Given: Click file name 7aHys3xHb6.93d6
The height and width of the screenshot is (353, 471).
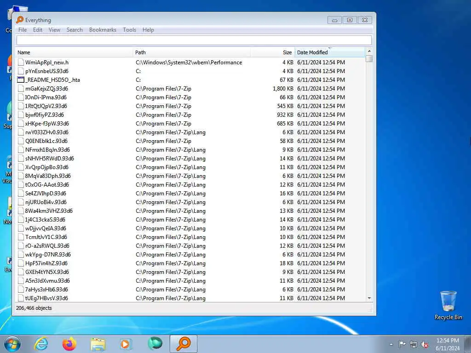Looking at the screenshot, I should (x=46, y=290).
